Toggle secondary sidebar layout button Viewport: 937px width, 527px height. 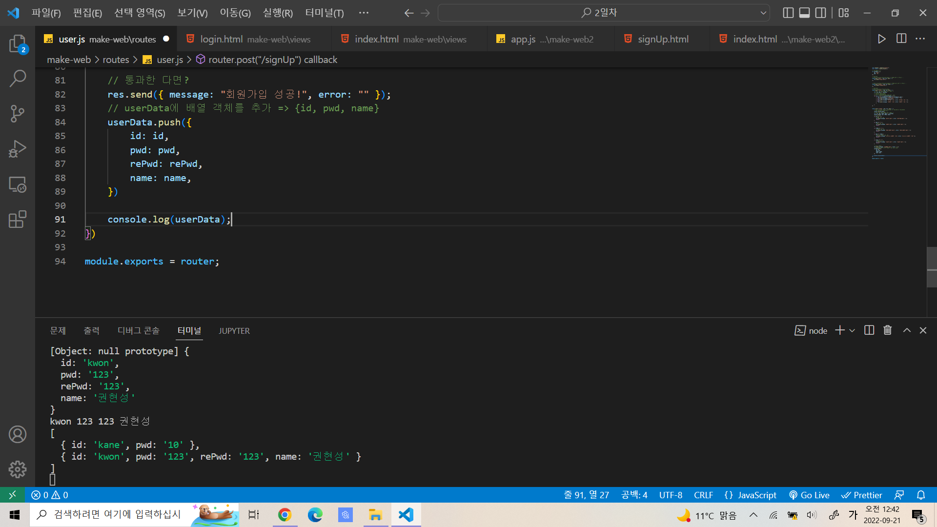[x=821, y=13]
